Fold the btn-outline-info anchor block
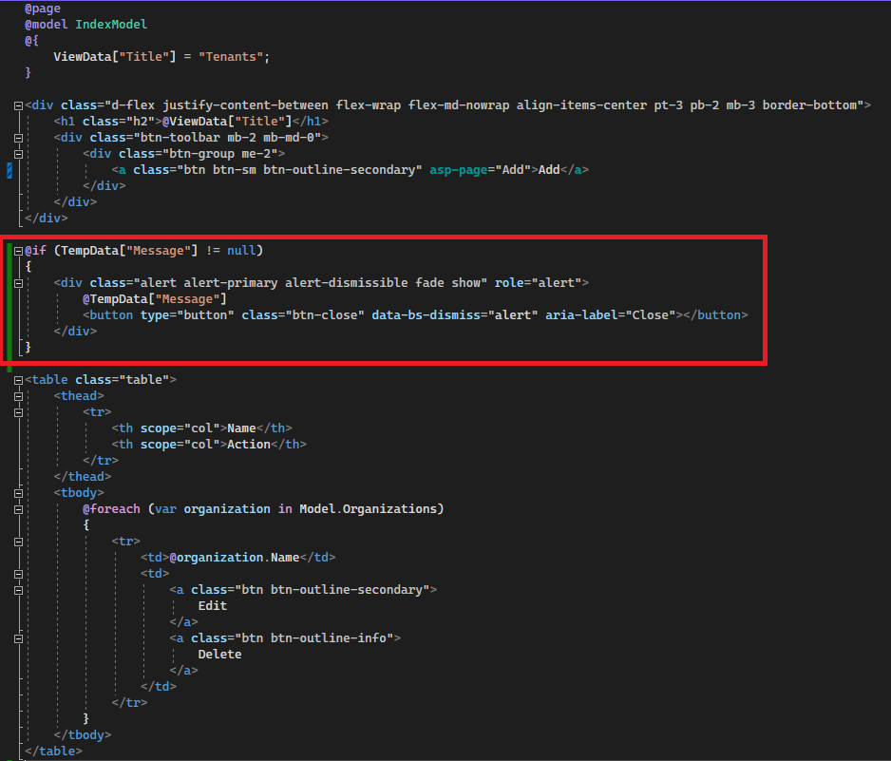The width and height of the screenshot is (891, 761). pyautogui.click(x=19, y=638)
